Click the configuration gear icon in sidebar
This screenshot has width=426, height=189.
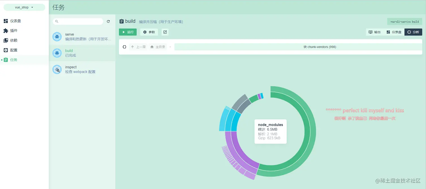[x=6, y=50]
